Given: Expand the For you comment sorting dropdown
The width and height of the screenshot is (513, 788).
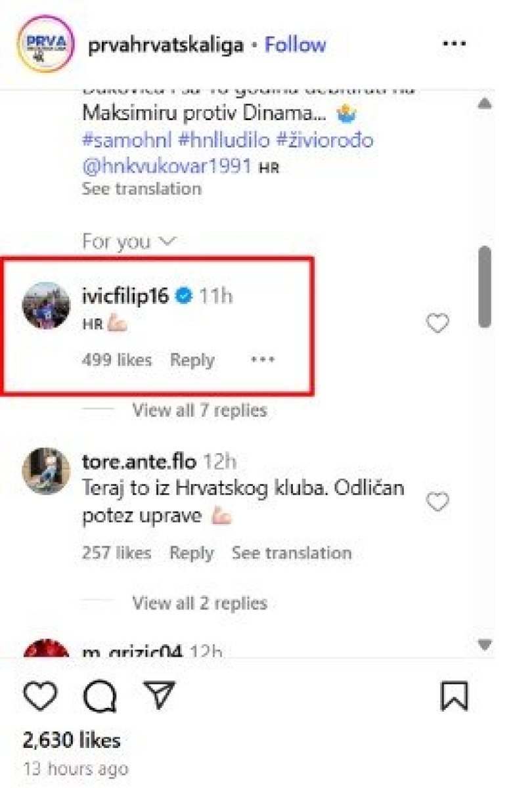Looking at the screenshot, I should 129,242.
